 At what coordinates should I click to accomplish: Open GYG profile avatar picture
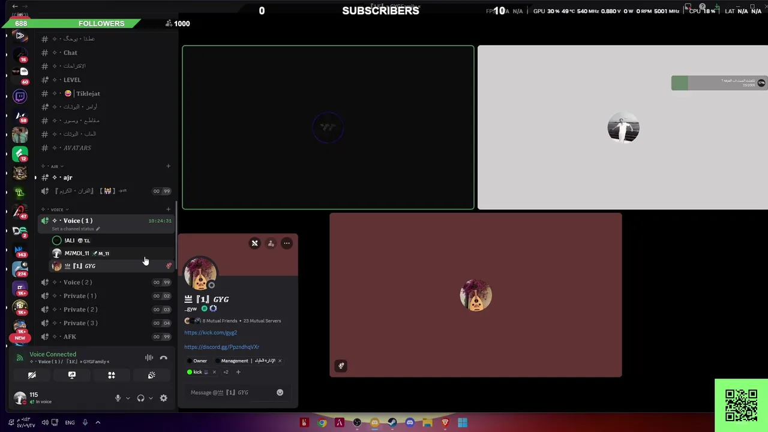tap(200, 274)
